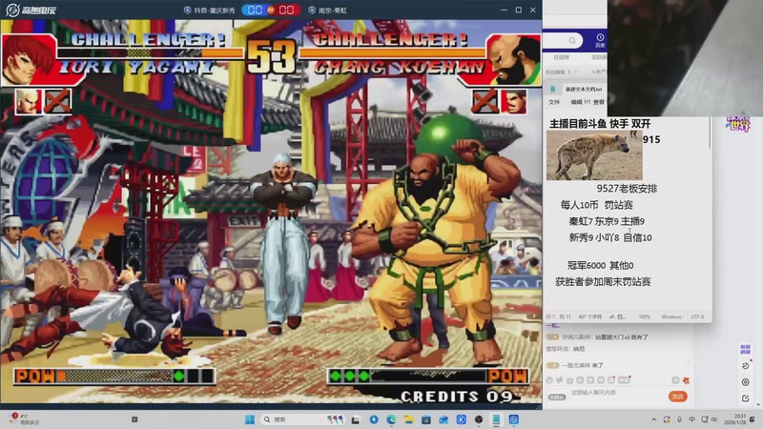Click the Windows Start button on taskbar
The image size is (763, 429).
(x=250, y=419)
